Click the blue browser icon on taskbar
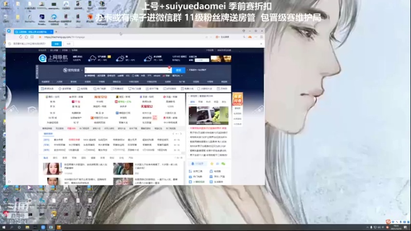The height and width of the screenshot is (231, 411). (43, 227)
